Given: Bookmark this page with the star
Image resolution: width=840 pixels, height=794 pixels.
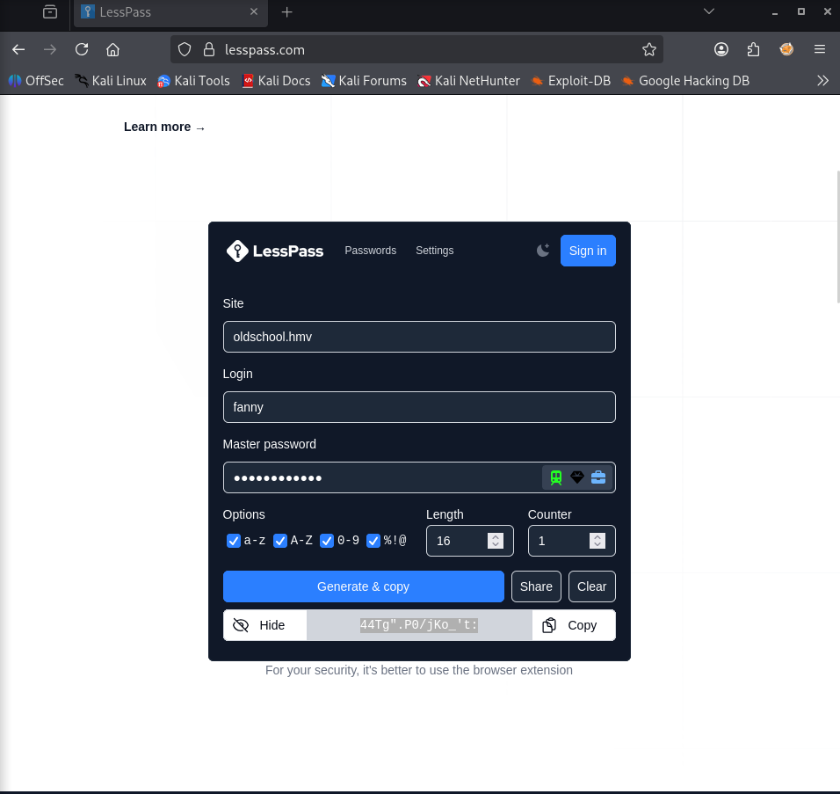Looking at the screenshot, I should point(649,50).
